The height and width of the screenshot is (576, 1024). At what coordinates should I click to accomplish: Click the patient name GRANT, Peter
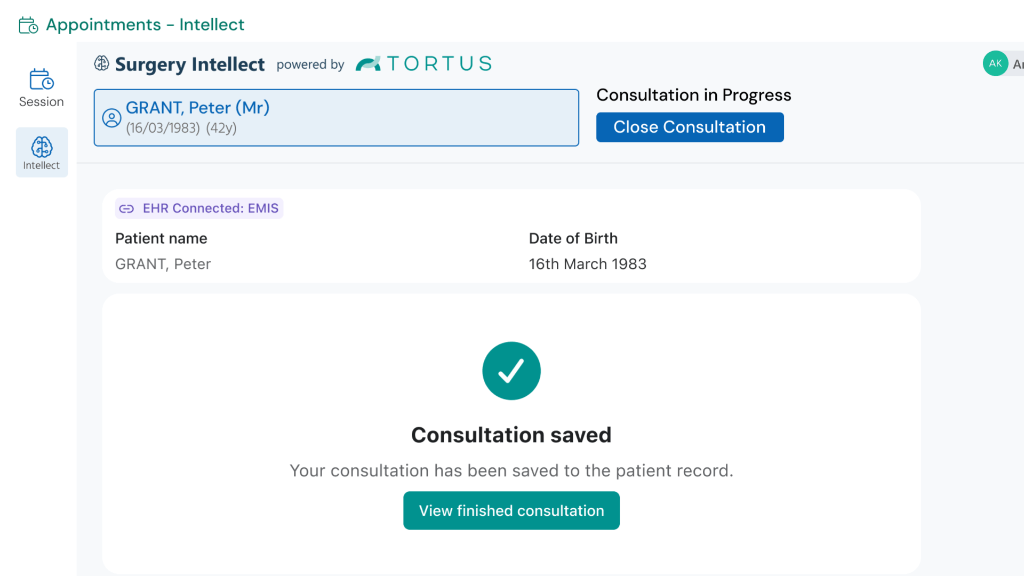pyautogui.click(x=163, y=263)
